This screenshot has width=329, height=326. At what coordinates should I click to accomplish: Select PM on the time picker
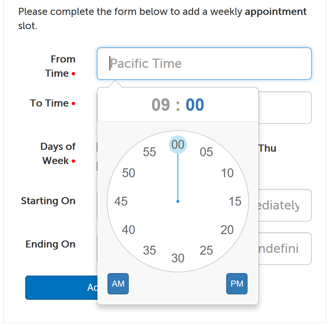click(237, 283)
